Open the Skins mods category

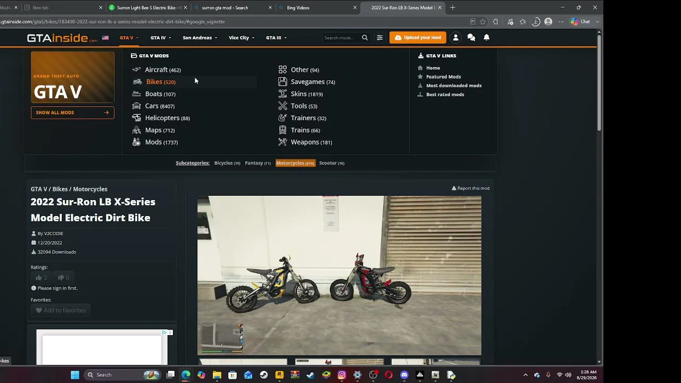pos(306,94)
